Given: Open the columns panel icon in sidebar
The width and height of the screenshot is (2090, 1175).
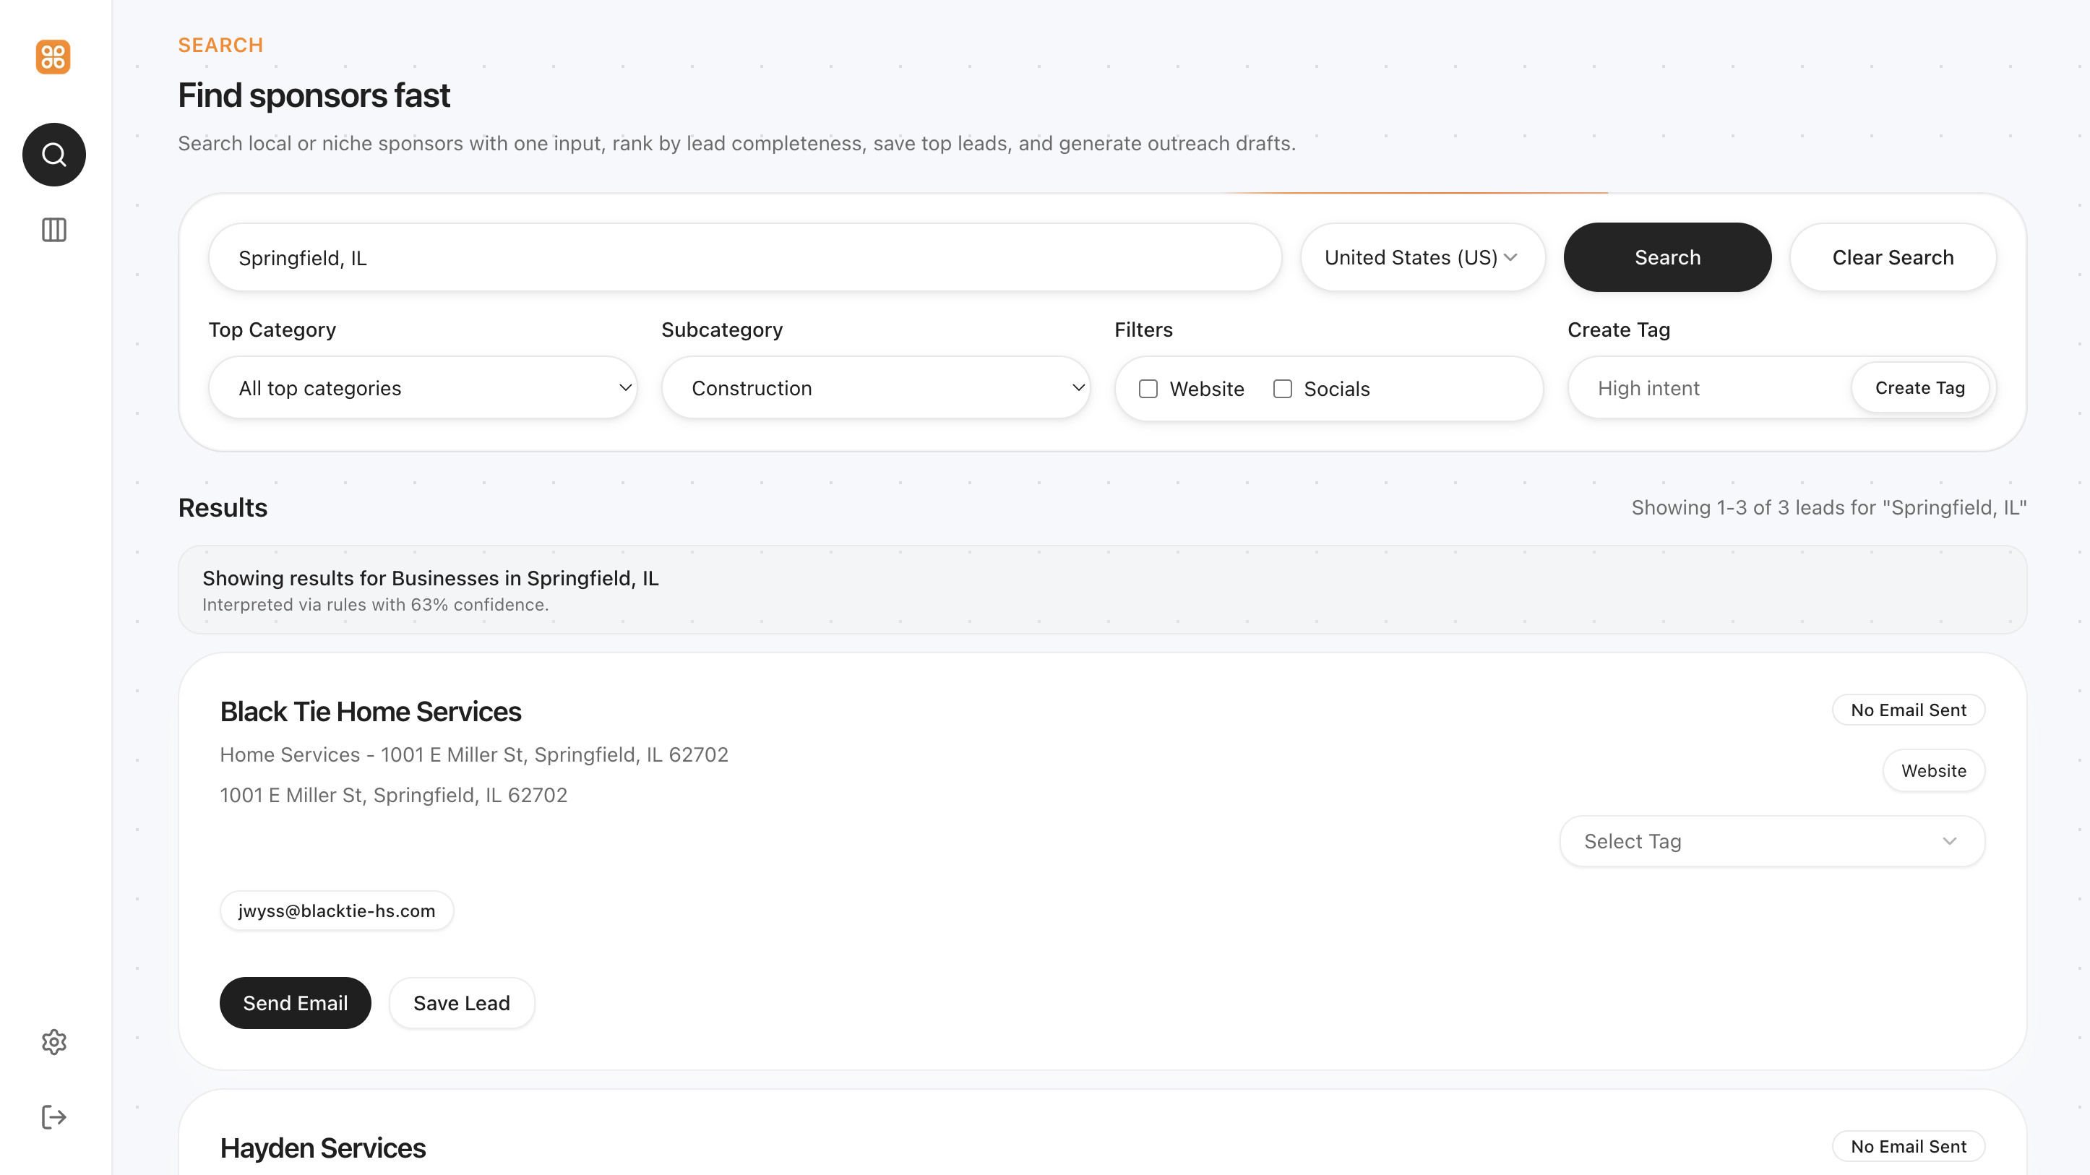Looking at the screenshot, I should tap(53, 231).
